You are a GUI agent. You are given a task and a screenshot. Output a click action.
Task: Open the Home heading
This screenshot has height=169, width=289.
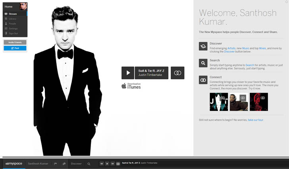[8, 7]
